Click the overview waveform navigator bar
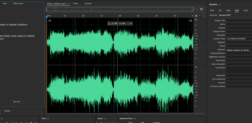 pos(120,9)
